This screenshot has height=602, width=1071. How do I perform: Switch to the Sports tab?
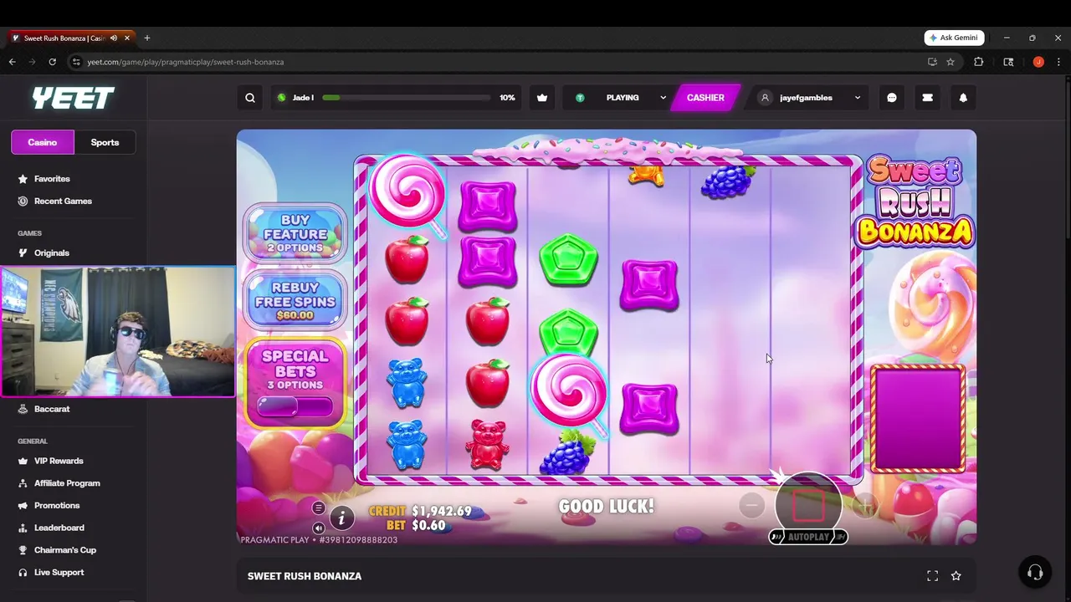coord(105,142)
